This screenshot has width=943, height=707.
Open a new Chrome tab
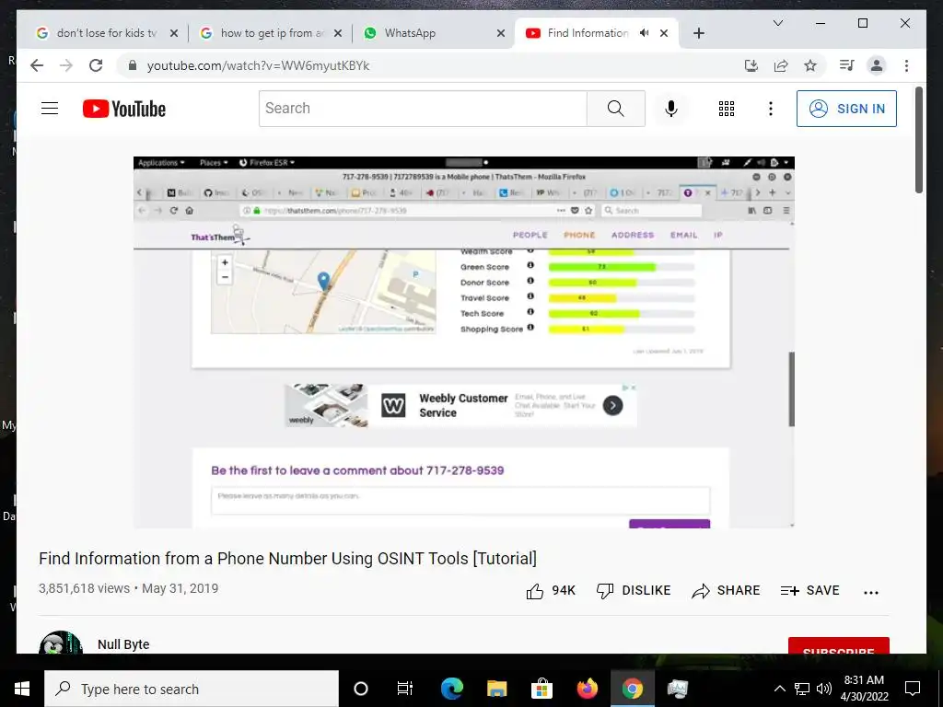(x=698, y=33)
